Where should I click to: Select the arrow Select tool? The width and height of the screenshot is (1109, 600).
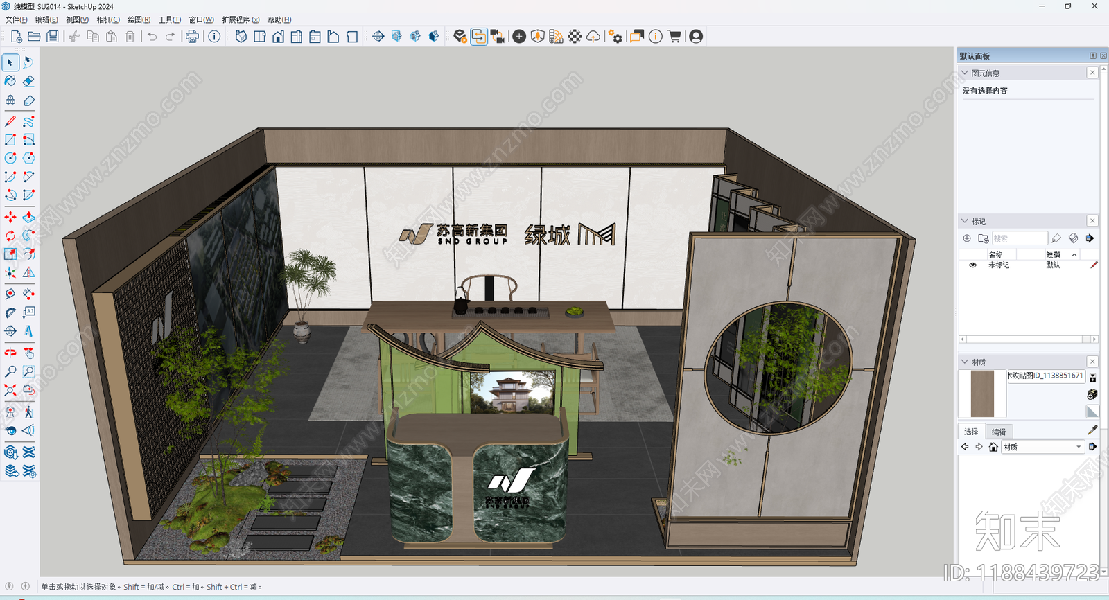(x=10, y=62)
